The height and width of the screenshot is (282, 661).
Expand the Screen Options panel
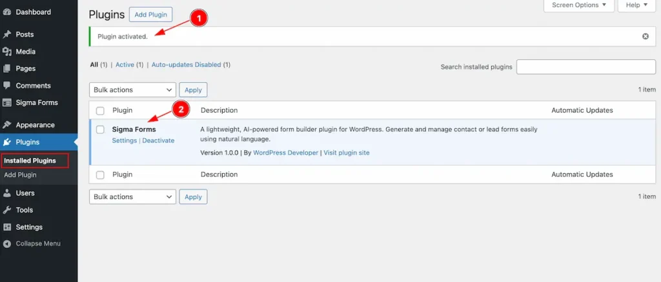tap(579, 5)
